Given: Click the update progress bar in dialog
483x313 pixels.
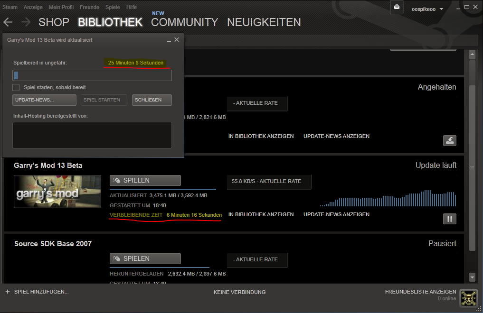Looking at the screenshot, I should 92,75.
